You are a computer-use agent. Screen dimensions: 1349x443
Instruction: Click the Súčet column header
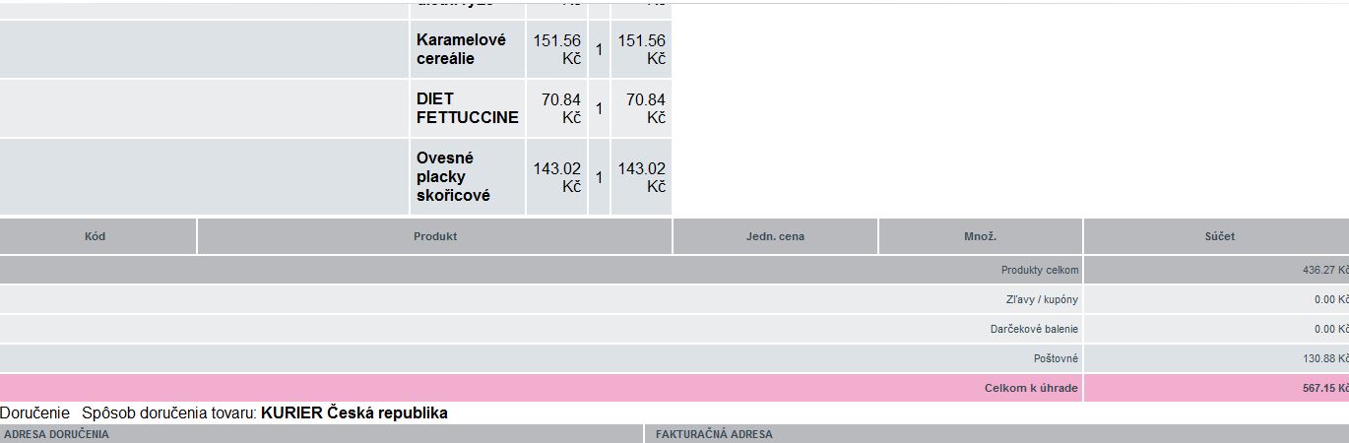click(1218, 236)
